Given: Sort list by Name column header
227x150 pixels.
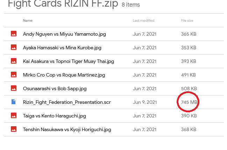Looking at the screenshot, I should [28, 21].
